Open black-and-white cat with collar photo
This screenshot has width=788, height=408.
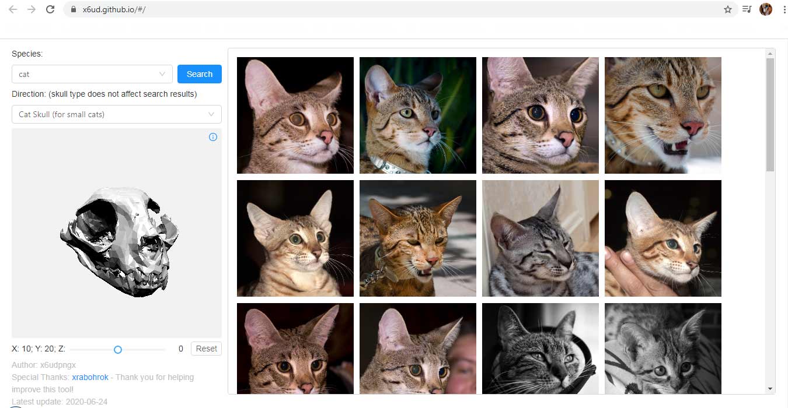(541, 349)
